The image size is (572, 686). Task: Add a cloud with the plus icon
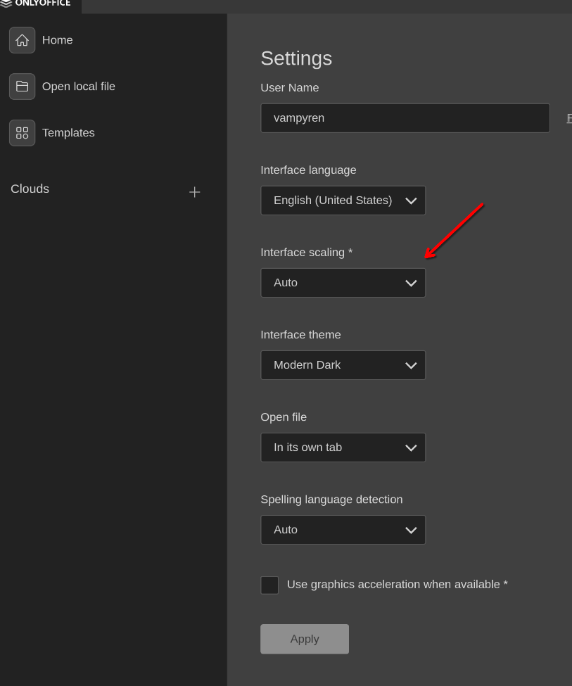click(x=195, y=192)
